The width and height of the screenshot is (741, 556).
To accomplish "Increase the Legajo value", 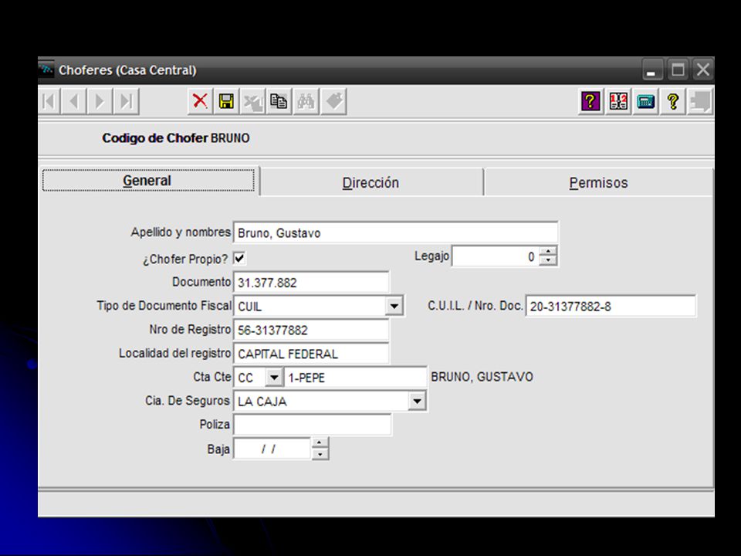I will (x=548, y=251).
